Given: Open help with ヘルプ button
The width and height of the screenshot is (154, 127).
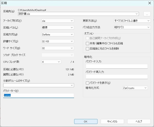Looking at the screenshot, I should (139, 121).
